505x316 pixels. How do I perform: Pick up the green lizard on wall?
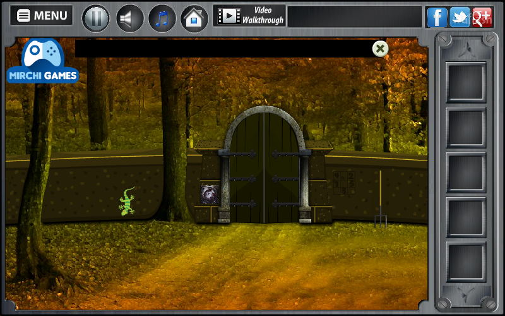127,201
